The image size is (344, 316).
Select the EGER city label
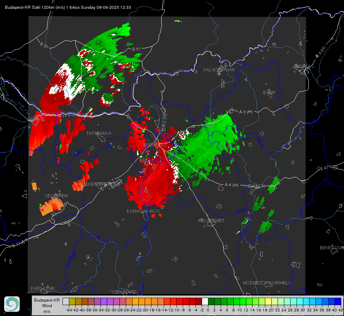[269, 93]
